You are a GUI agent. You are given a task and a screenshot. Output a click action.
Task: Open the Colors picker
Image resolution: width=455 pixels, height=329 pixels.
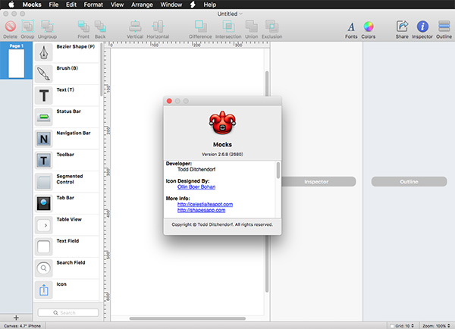tap(369, 27)
